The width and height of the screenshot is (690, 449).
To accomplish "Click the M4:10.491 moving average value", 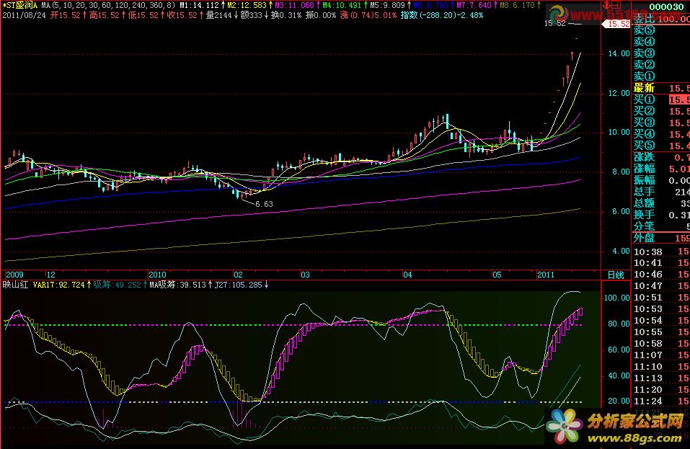I will click(x=342, y=5).
